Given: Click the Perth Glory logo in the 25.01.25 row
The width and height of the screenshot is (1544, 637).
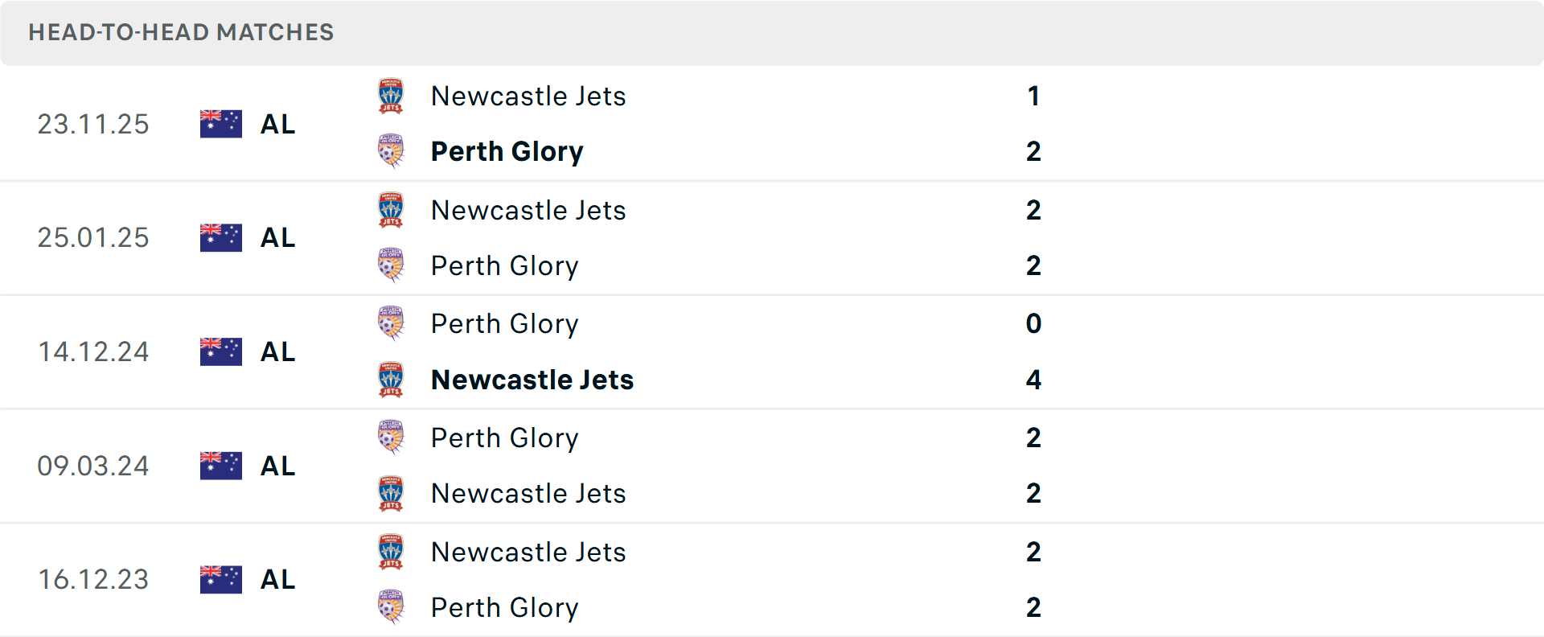Looking at the screenshot, I should tap(391, 265).
